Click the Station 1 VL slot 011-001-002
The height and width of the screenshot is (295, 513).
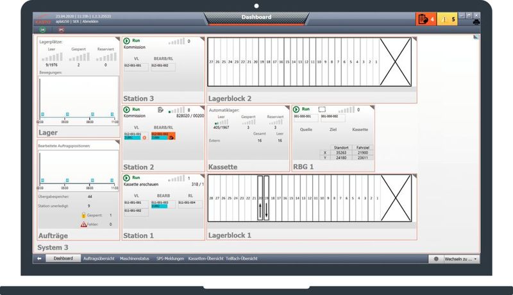(x=136, y=212)
